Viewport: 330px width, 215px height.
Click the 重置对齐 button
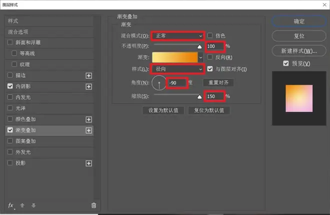pyautogui.click(x=218, y=83)
